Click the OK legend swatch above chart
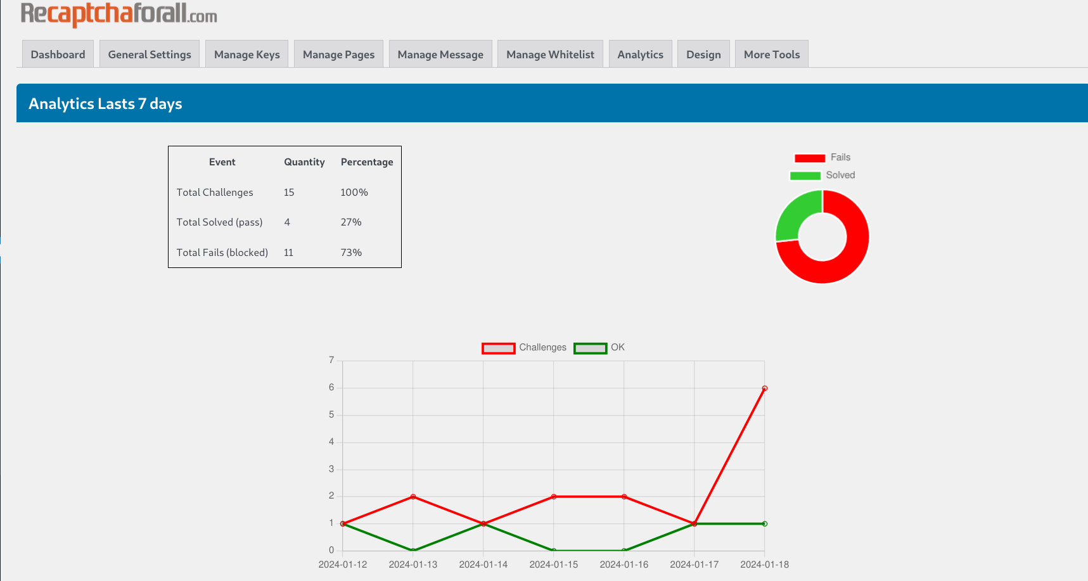Image resolution: width=1088 pixels, height=581 pixels. click(590, 348)
